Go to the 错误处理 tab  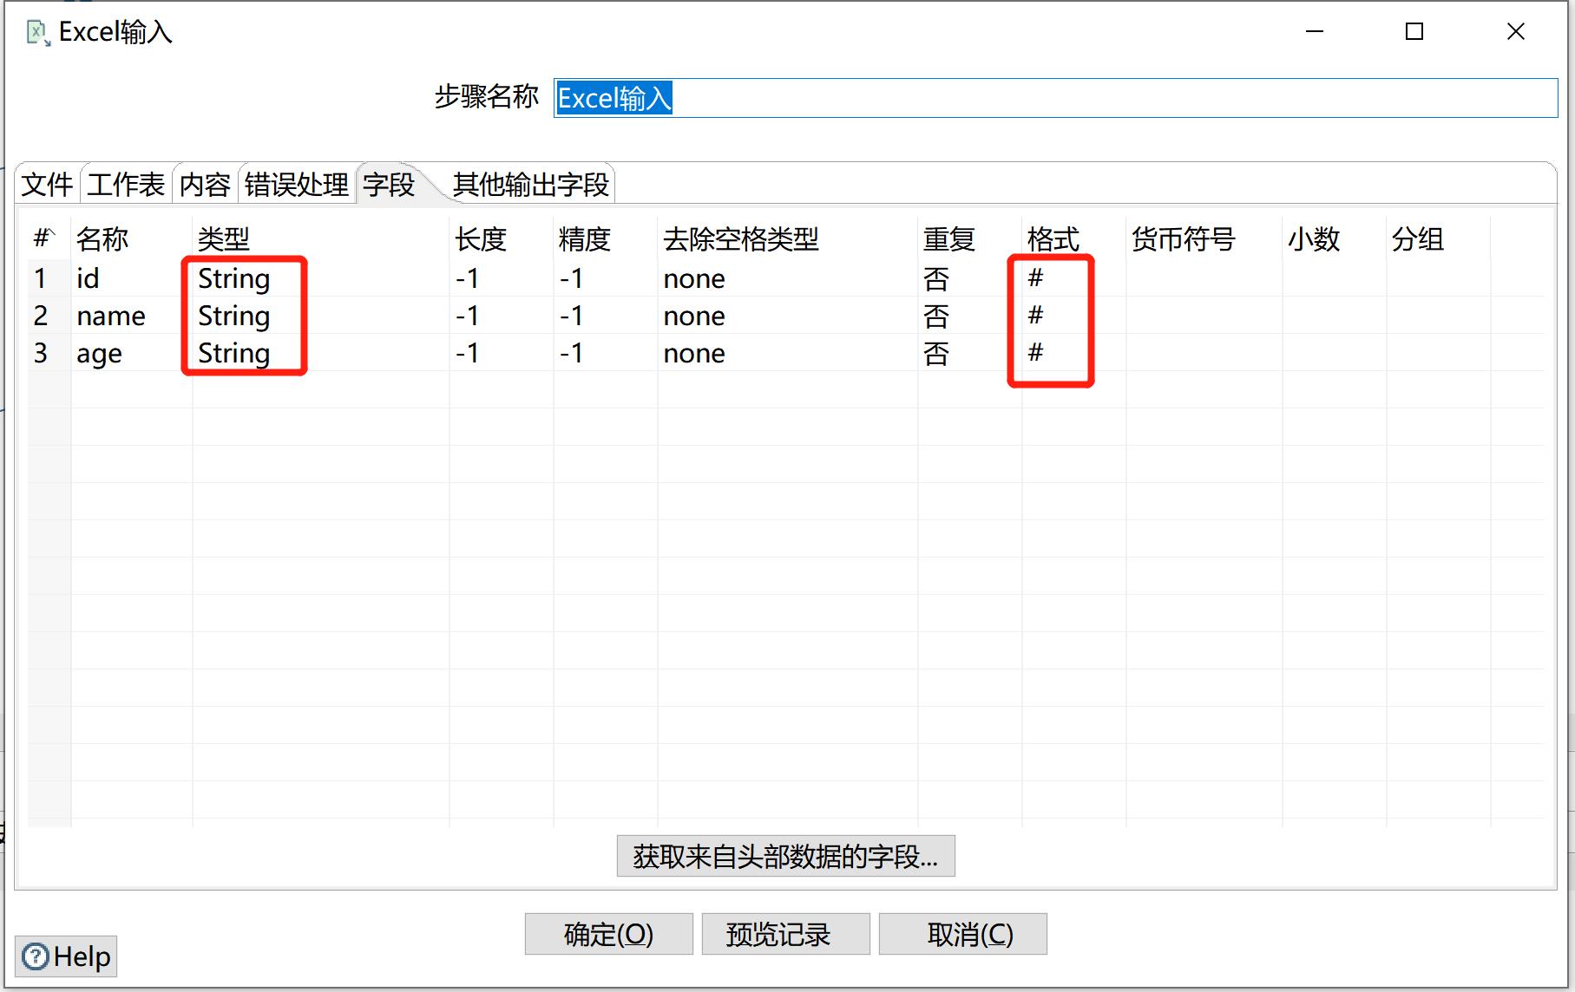(297, 184)
